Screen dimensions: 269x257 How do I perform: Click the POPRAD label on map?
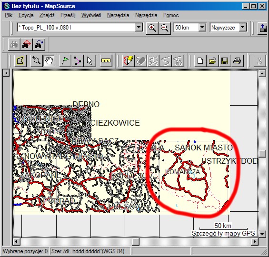click(x=59, y=201)
